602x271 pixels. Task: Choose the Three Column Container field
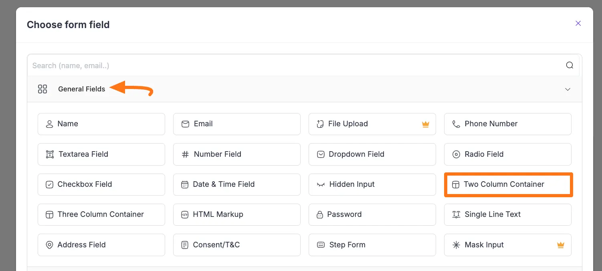pyautogui.click(x=101, y=214)
